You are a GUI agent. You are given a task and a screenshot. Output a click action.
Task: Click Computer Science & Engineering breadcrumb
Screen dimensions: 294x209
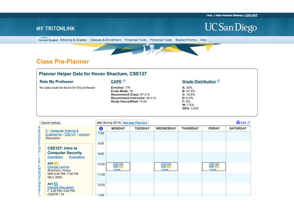point(62,132)
